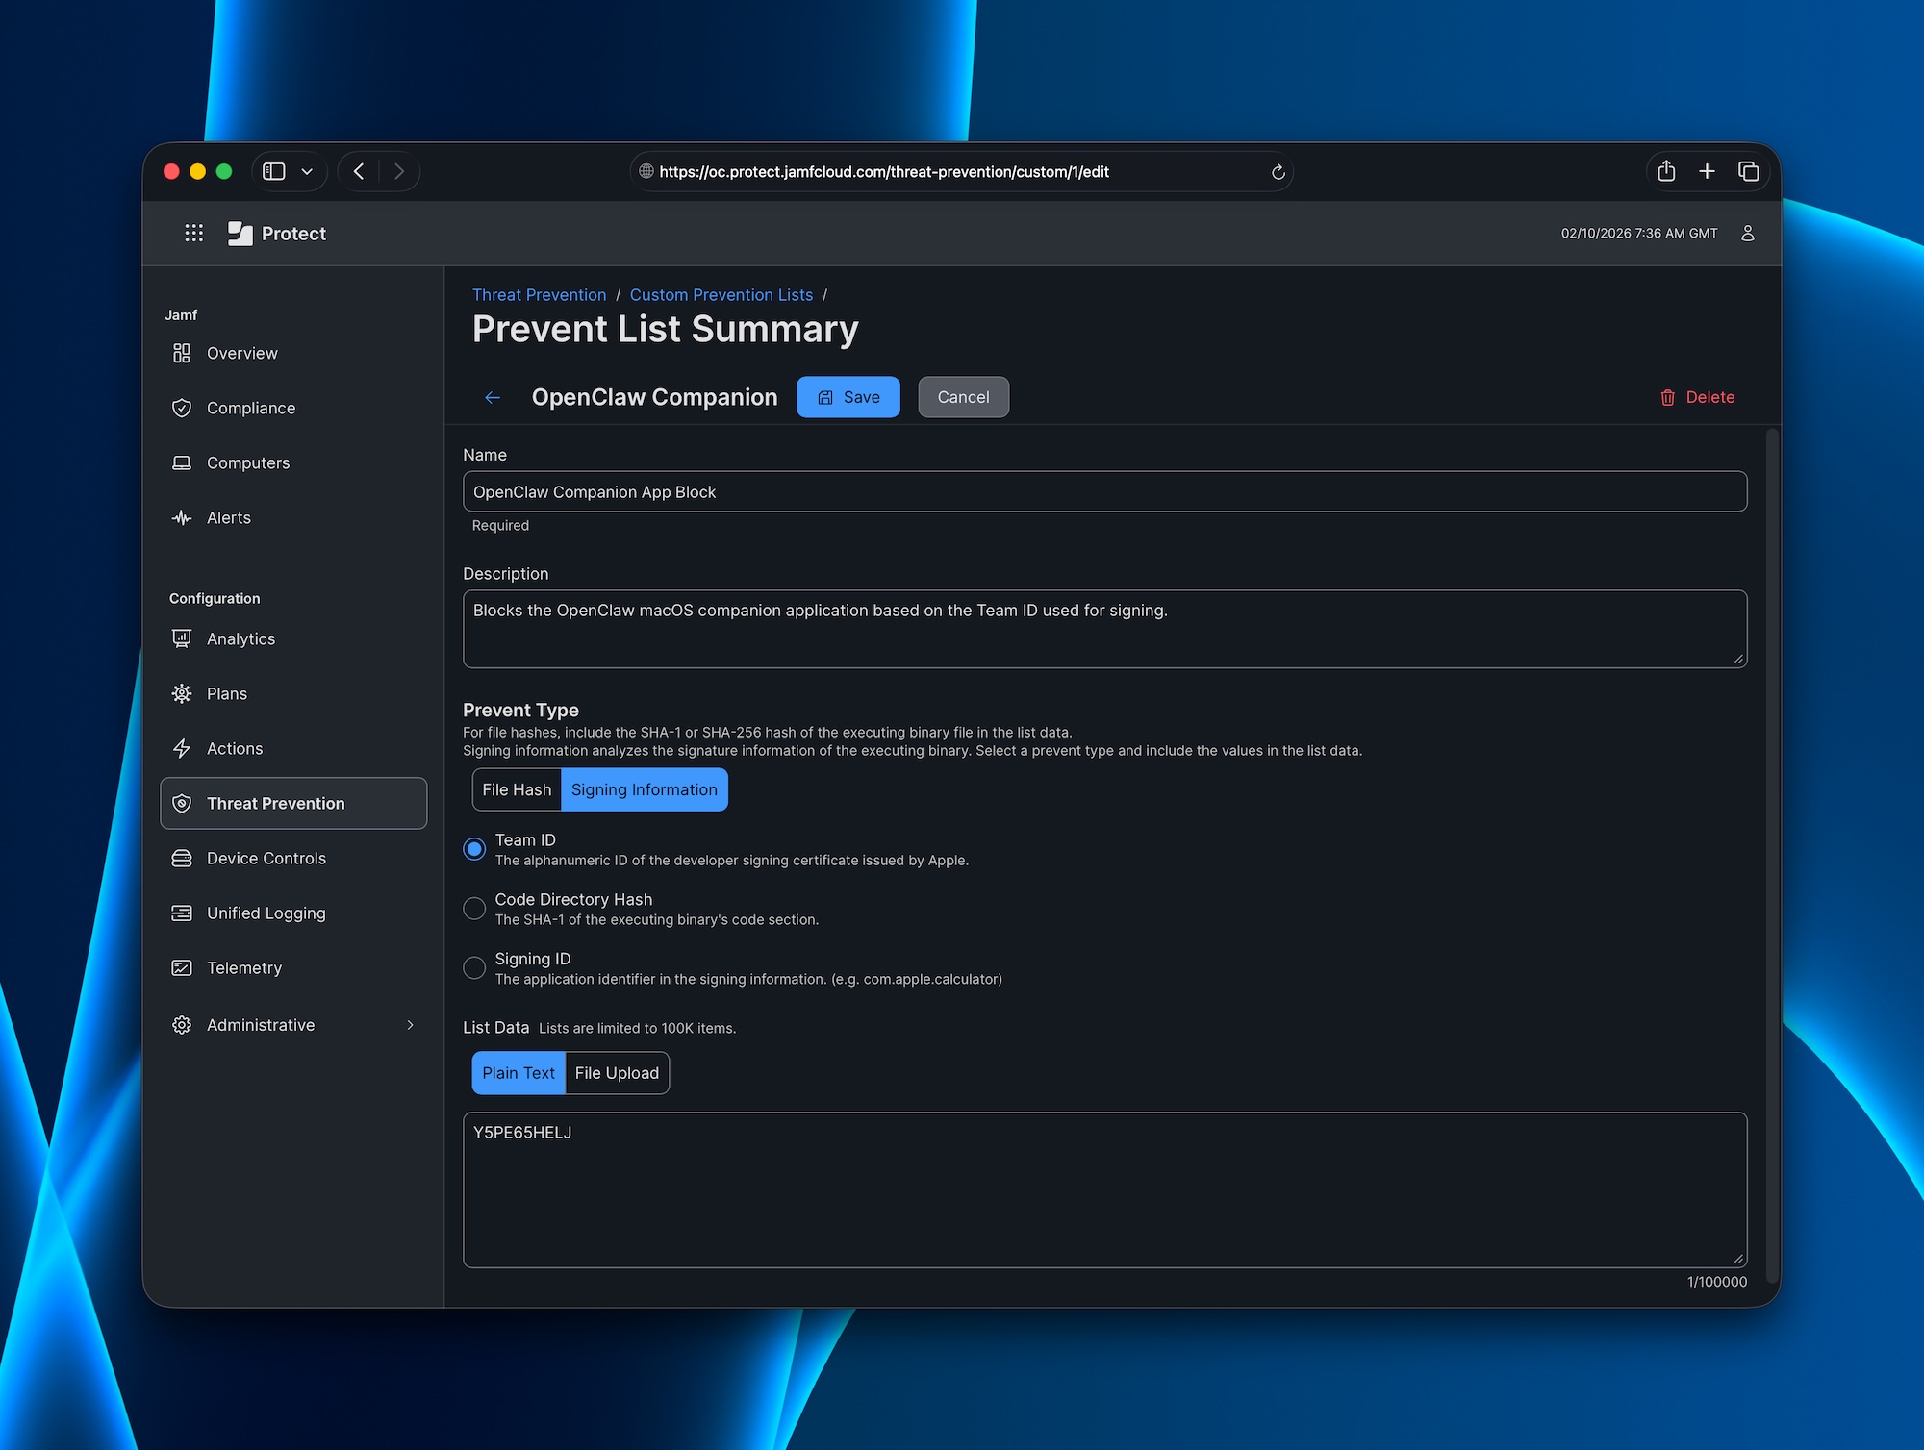This screenshot has width=1924, height=1450.
Task: Click the trash icon next to Delete
Action: [x=1667, y=397]
